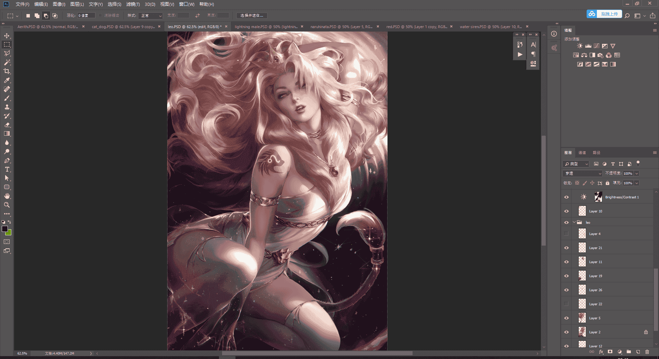Select the Lasso tool

[7, 53]
